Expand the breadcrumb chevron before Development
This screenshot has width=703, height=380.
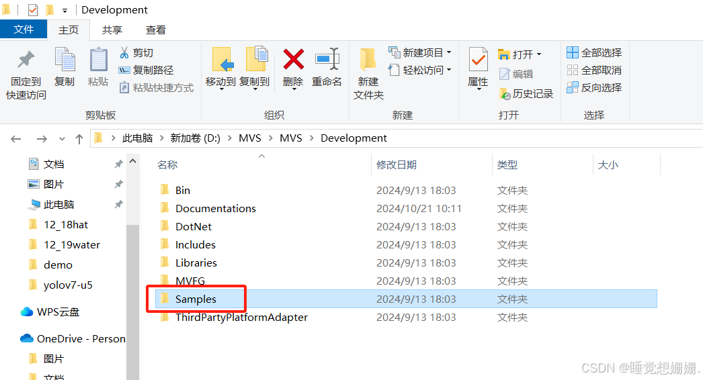click(x=312, y=138)
